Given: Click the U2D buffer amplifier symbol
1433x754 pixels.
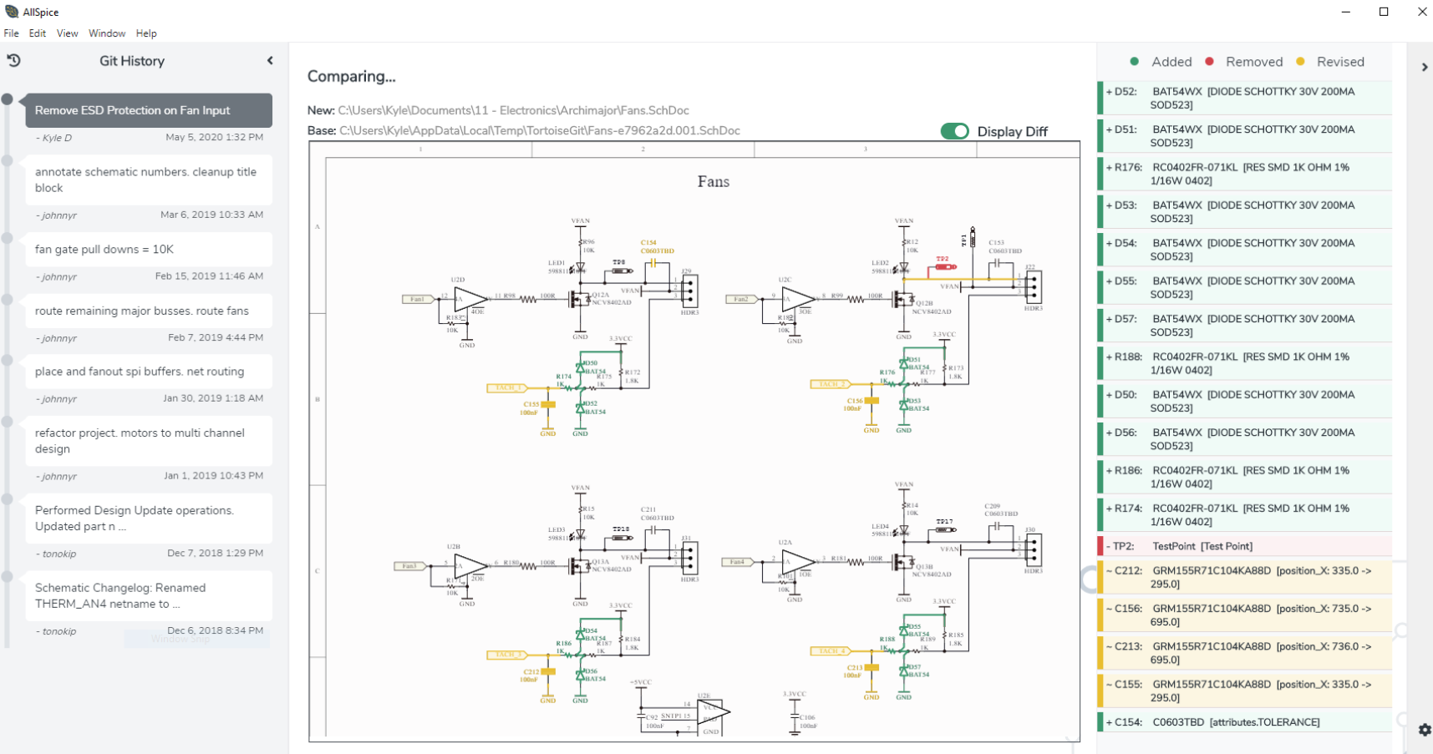Looking at the screenshot, I should pos(470,299).
